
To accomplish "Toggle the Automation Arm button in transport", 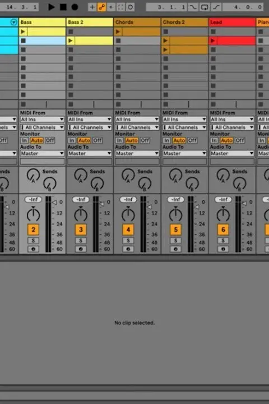I will click(101, 7).
